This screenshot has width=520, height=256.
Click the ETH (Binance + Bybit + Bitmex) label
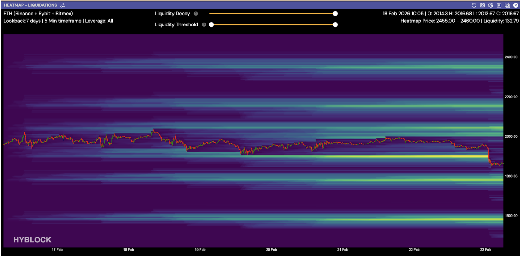pyautogui.click(x=38, y=14)
